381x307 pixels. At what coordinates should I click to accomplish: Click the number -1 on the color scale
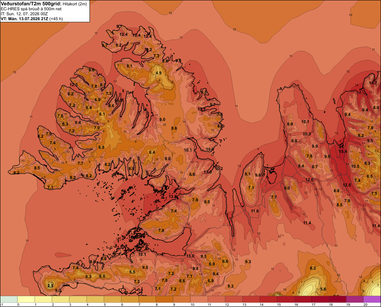click(x=2, y=305)
